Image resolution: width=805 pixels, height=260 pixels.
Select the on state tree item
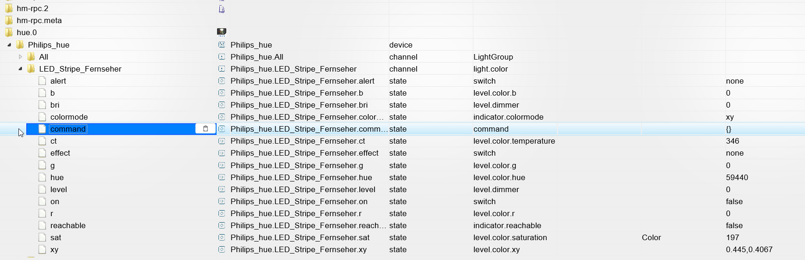pyautogui.click(x=55, y=201)
